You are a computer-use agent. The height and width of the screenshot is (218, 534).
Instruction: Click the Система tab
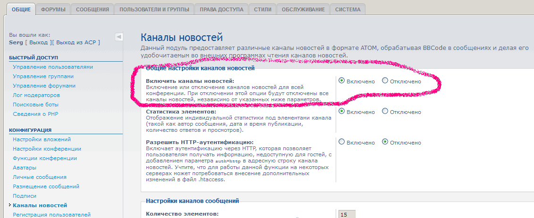click(348, 9)
